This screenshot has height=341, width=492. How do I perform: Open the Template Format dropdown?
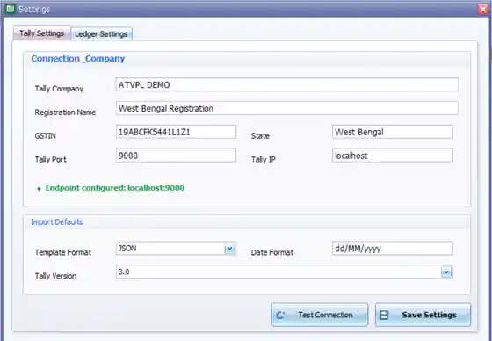(x=230, y=249)
